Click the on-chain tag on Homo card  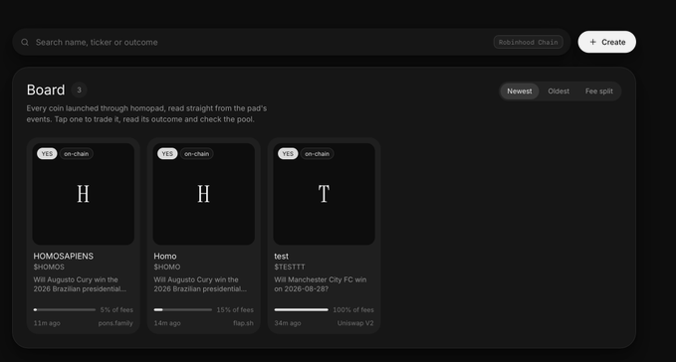[x=196, y=154]
